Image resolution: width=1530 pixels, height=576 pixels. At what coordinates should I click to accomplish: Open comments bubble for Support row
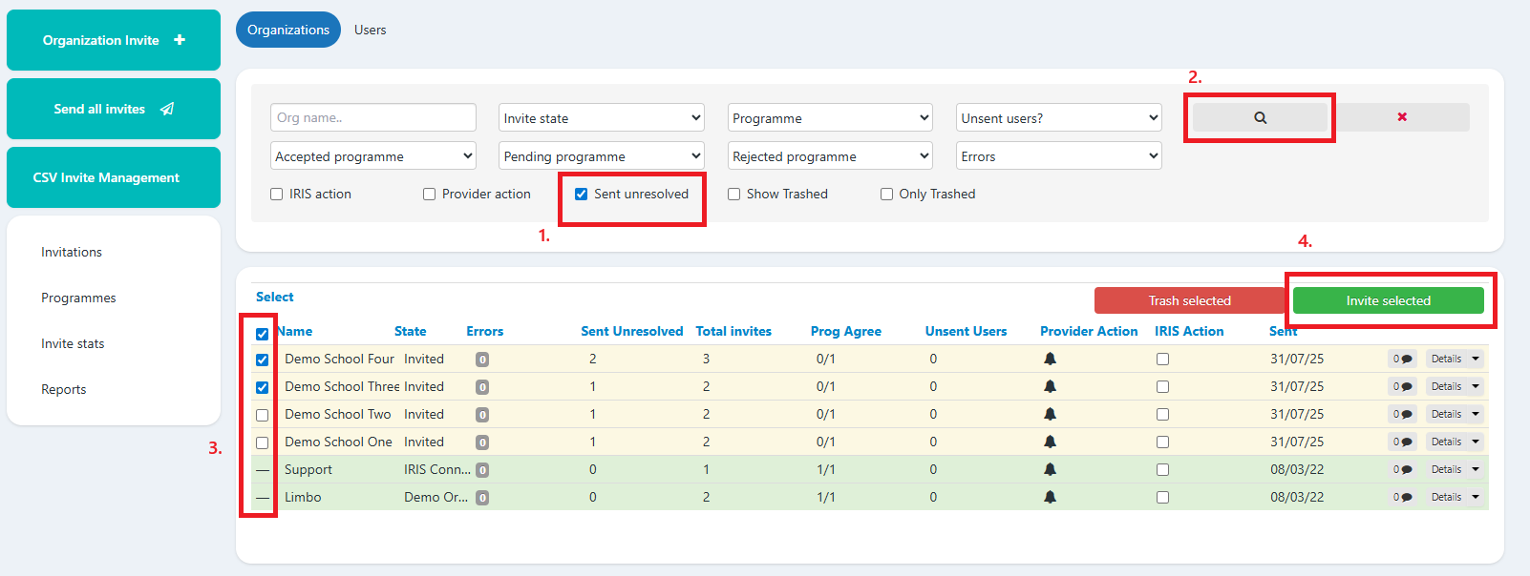point(1402,469)
